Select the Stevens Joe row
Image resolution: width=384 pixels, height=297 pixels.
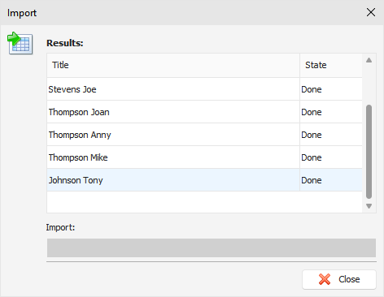204,89
